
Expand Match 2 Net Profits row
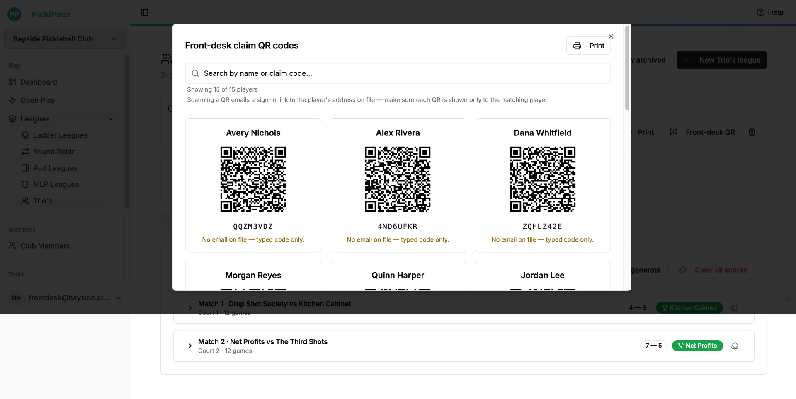click(190, 346)
